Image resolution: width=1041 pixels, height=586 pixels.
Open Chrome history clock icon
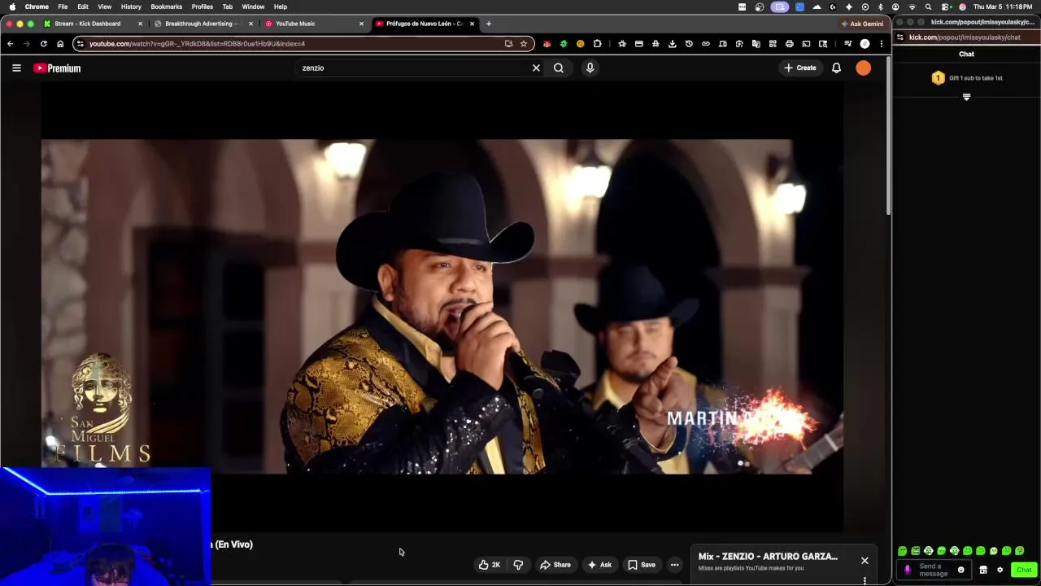pyautogui.click(x=689, y=44)
